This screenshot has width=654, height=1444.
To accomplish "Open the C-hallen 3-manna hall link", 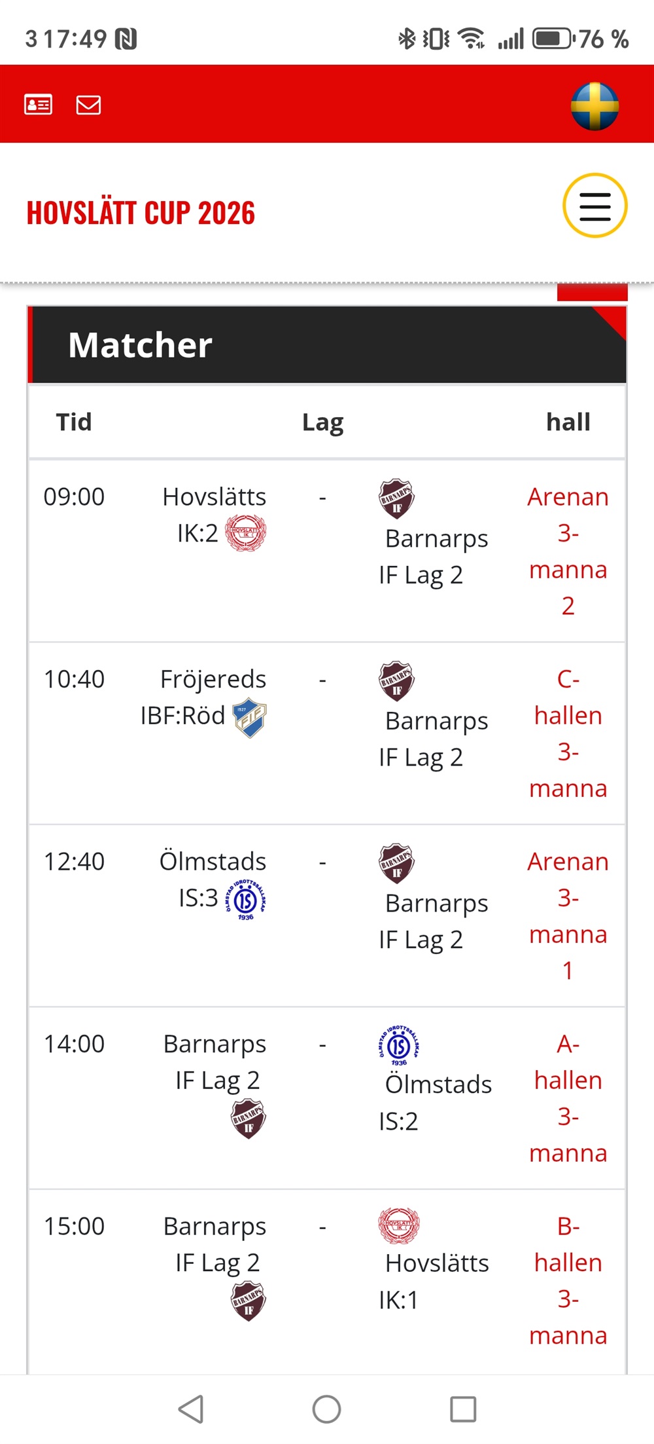I will click(568, 733).
